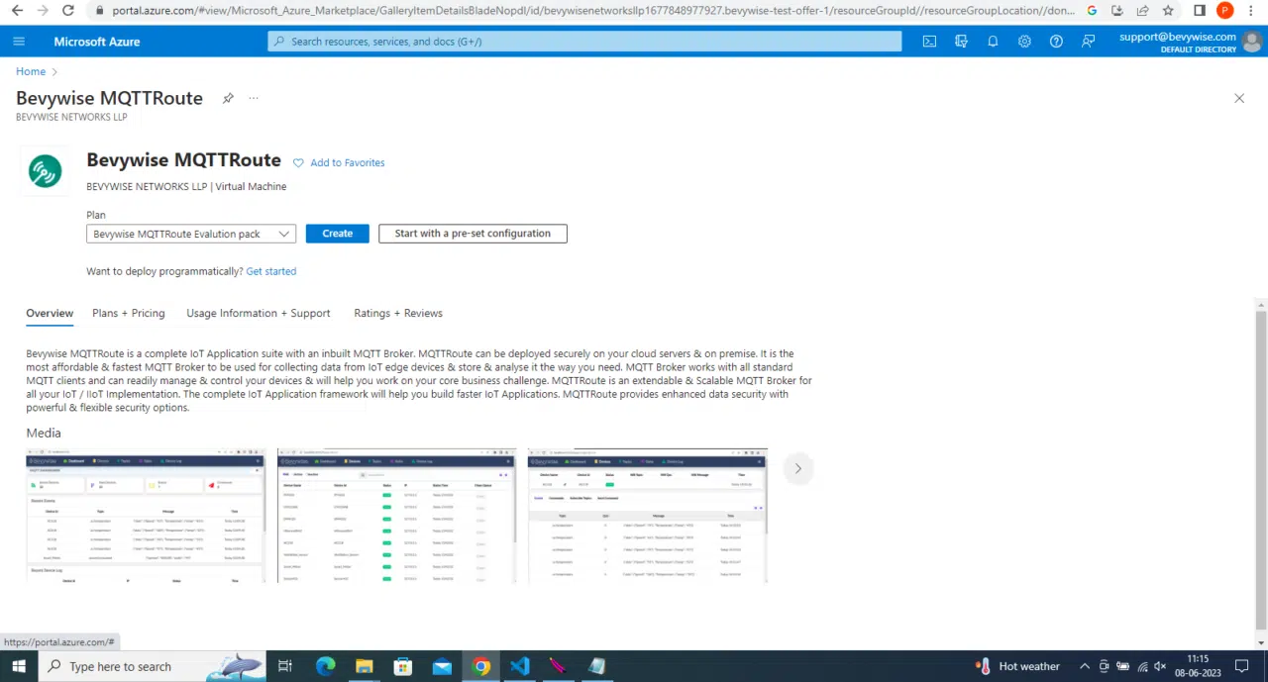Click the Create button
This screenshot has height=682, width=1268.
point(337,234)
